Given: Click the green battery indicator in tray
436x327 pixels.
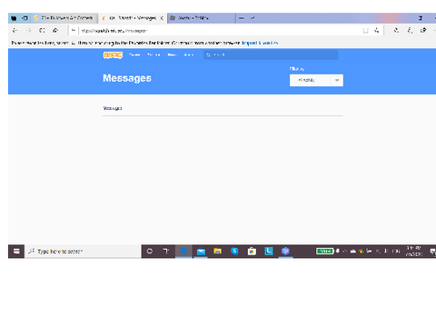Looking at the screenshot, I should pyautogui.click(x=324, y=251).
